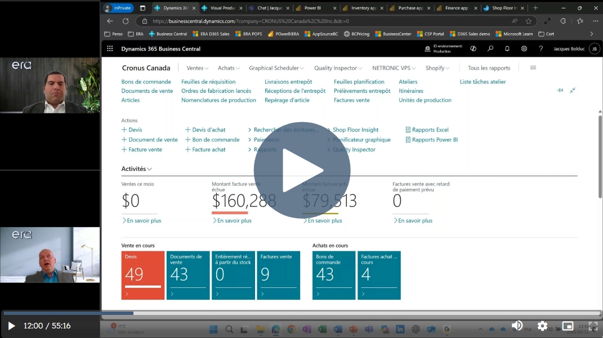Open ERA D365 Sales bookmark
The height and width of the screenshot is (338, 603).
pos(211,34)
